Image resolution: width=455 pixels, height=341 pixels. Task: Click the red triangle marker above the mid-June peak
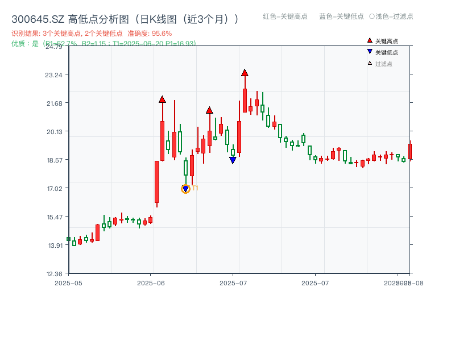(x=210, y=110)
